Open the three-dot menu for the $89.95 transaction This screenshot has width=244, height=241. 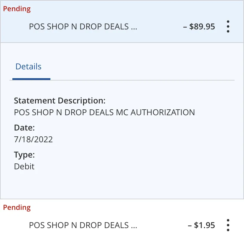click(x=228, y=26)
